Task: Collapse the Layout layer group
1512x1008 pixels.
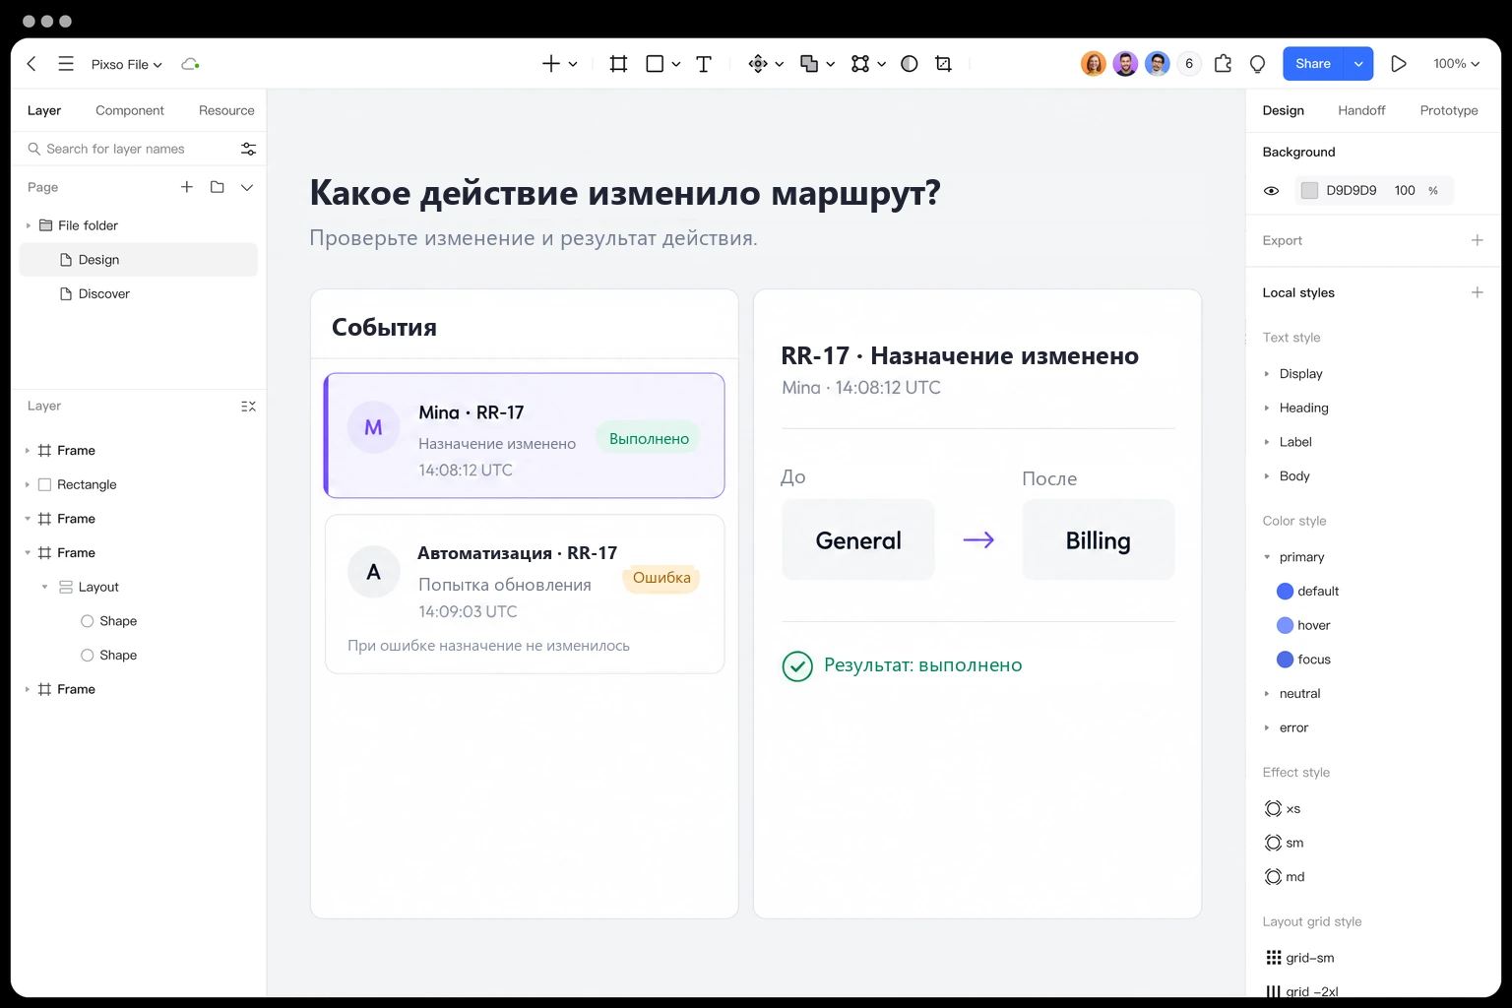Action: tap(45, 587)
